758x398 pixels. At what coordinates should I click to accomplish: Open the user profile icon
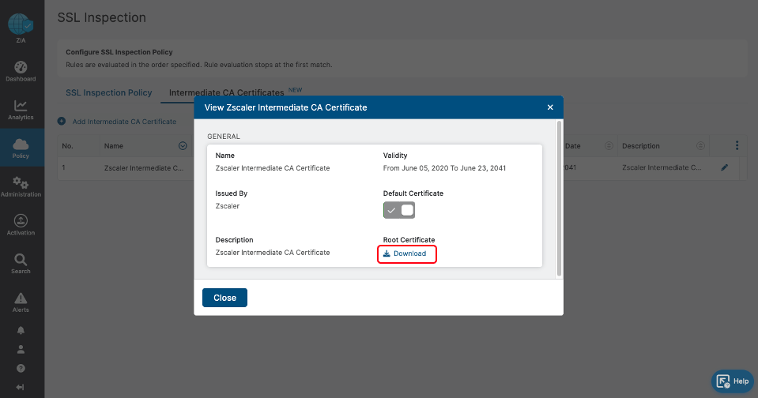coord(21,349)
